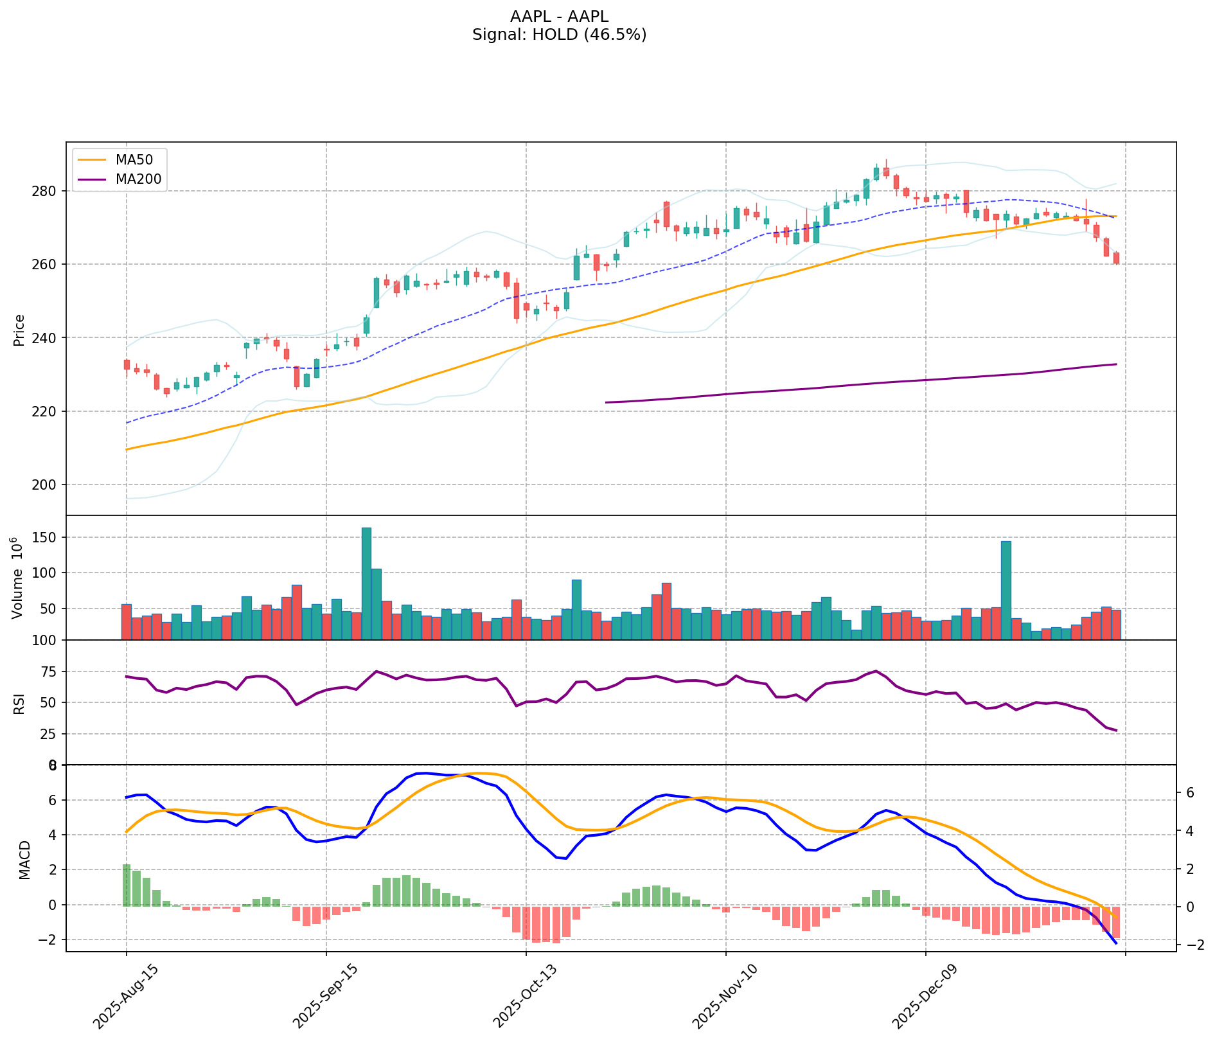The width and height of the screenshot is (1215, 1041).
Task: Click the MA200 legend entry
Action: pos(138,179)
